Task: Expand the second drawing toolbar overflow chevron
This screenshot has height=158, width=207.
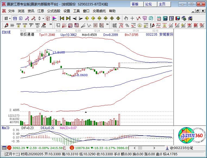Action: coord(107,24)
